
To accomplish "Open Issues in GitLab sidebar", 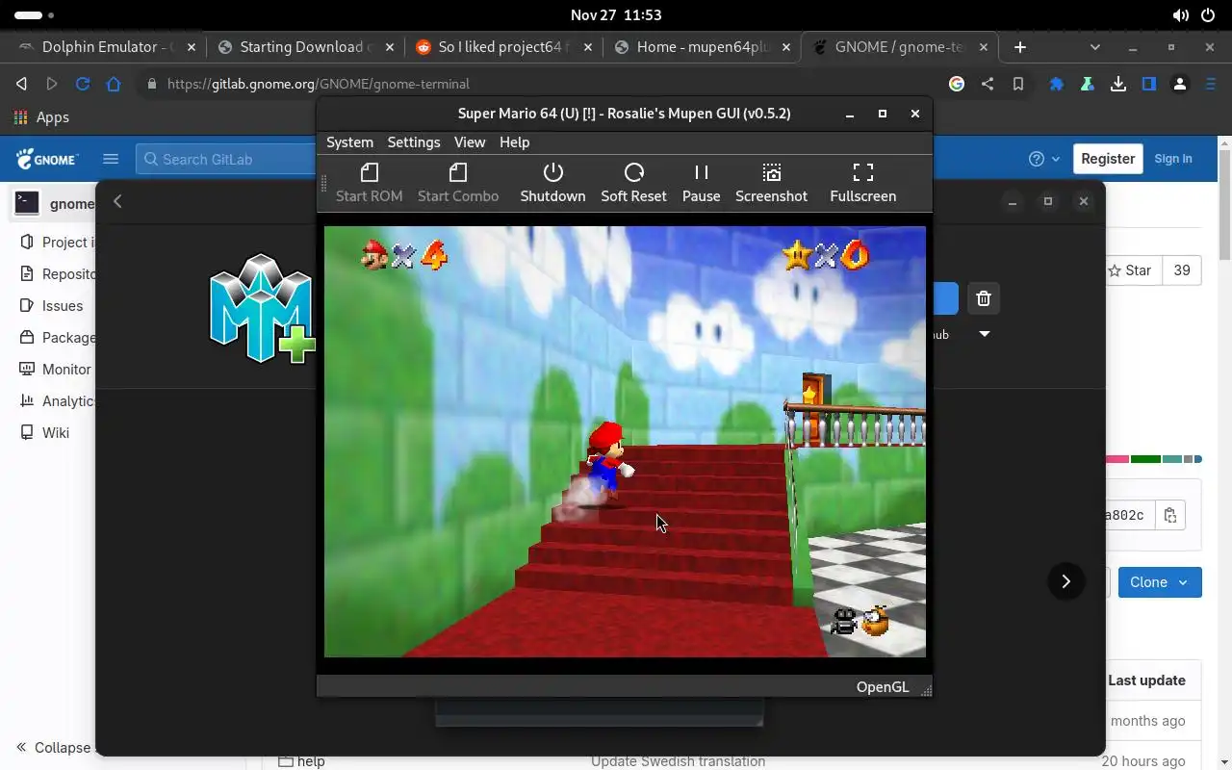I will pyautogui.click(x=51, y=305).
